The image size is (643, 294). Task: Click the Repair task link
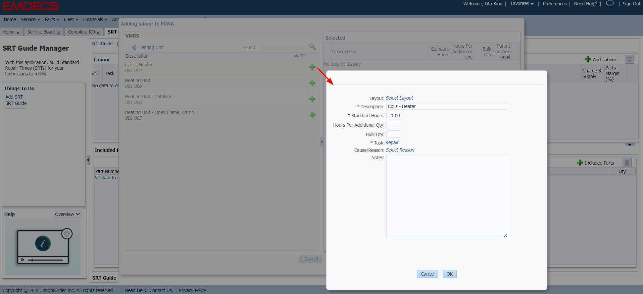(x=392, y=142)
